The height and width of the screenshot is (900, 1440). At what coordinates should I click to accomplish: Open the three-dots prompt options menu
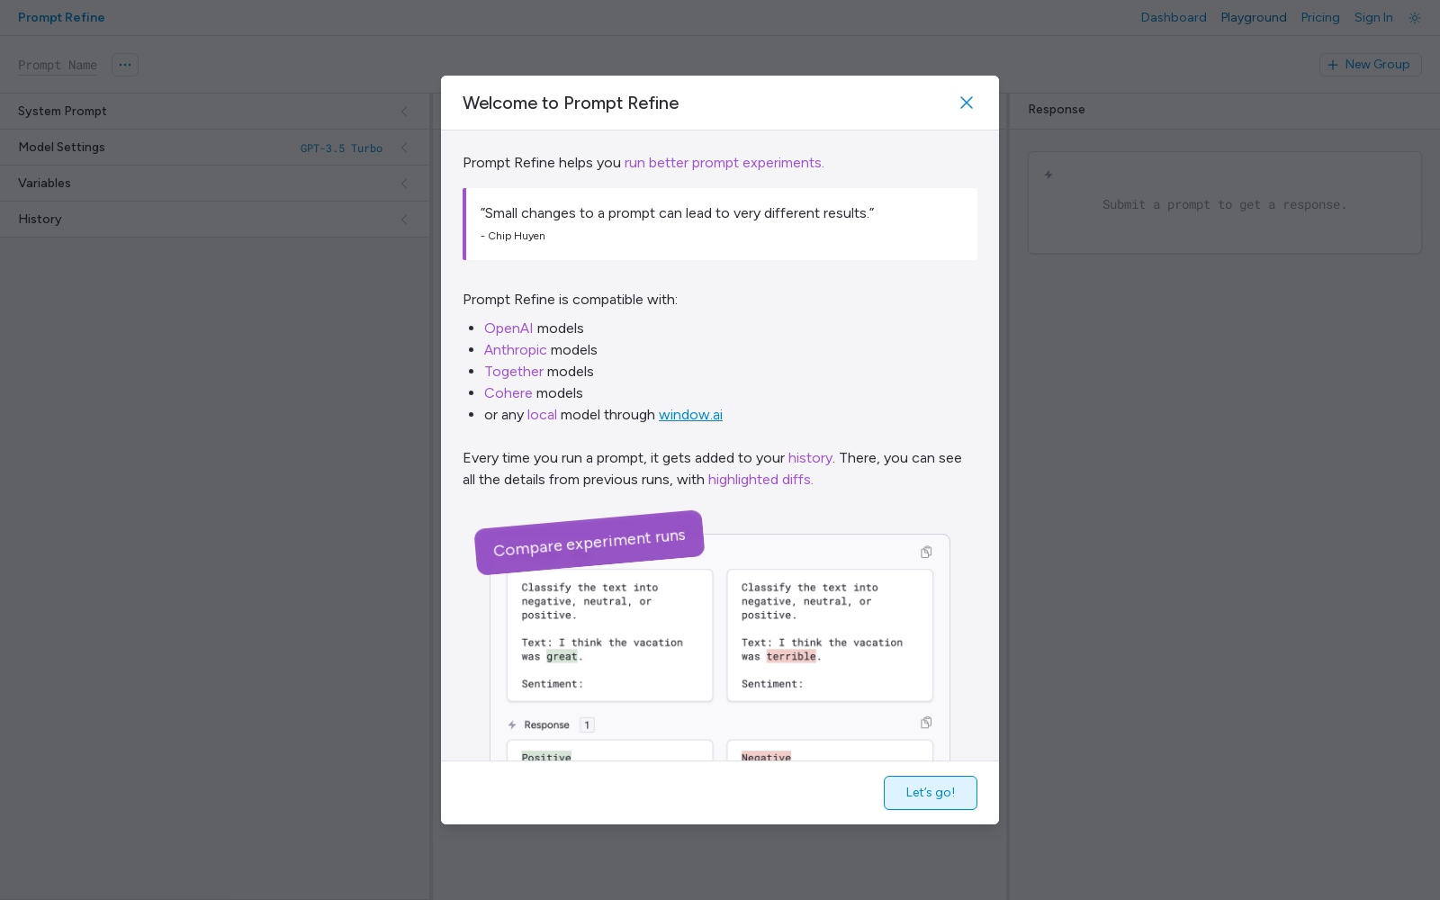(x=125, y=65)
